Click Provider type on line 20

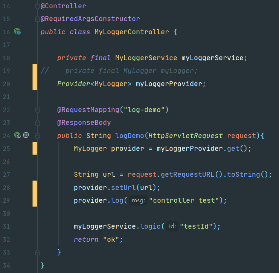74,84
